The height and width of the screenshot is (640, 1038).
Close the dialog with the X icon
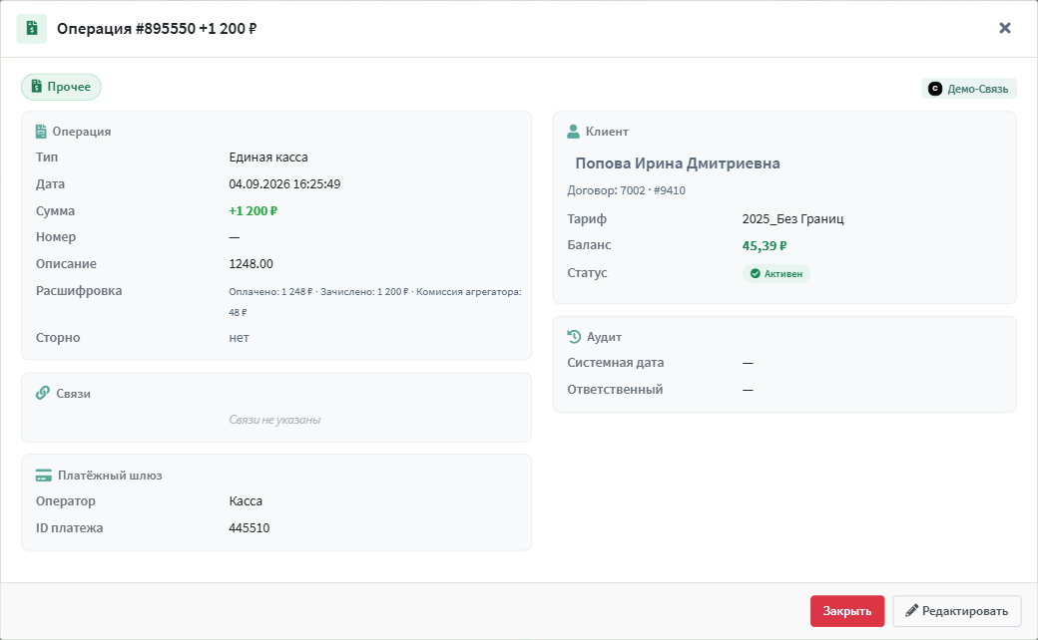coord(1005,28)
